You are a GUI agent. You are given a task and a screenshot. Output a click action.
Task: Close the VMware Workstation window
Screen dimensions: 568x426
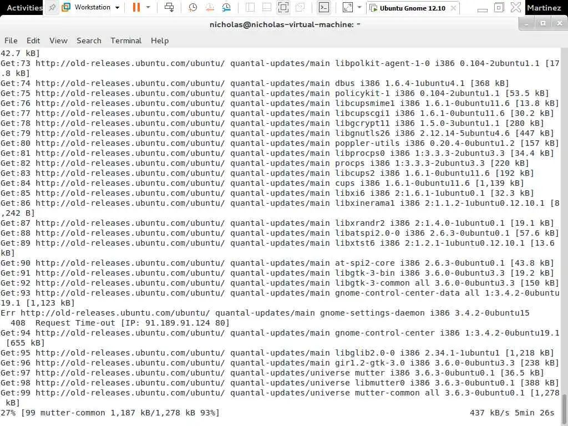515,7
